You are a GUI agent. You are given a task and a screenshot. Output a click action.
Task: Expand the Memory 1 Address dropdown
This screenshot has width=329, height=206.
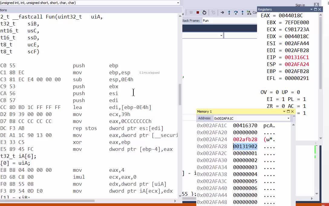tap(288, 118)
